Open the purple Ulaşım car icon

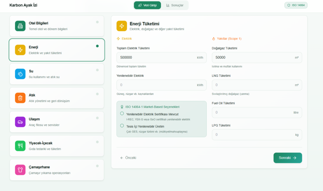point(20,122)
